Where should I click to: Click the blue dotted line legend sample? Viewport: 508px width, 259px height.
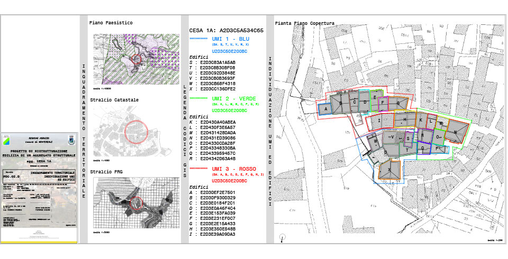pyautogui.click(x=198, y=39)
